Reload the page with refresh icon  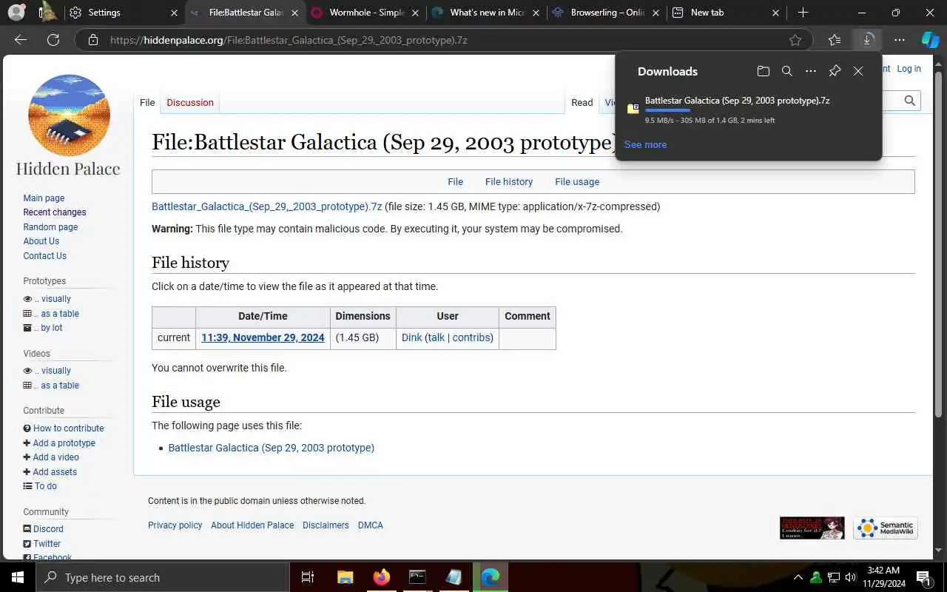[53, 40]
